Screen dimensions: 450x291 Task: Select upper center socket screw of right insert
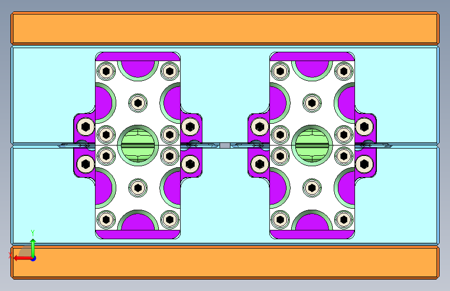point(312,103)
